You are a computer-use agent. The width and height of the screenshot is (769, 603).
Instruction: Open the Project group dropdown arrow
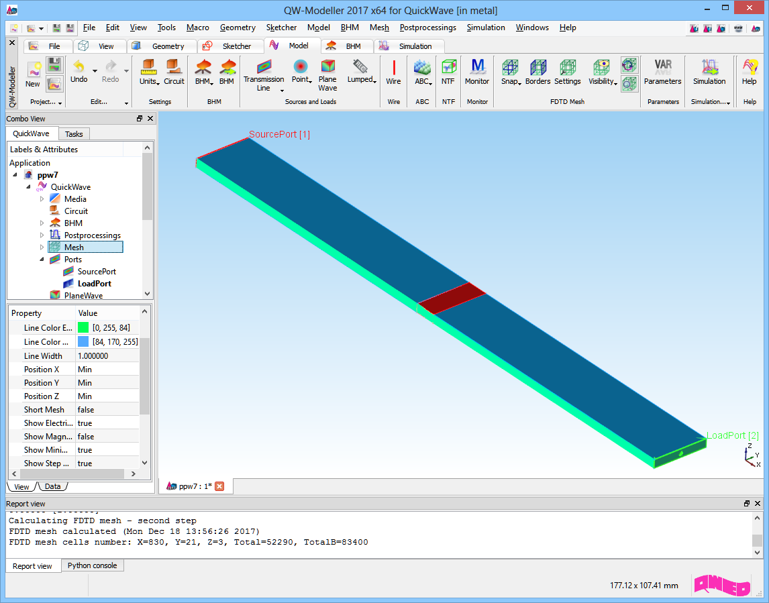pyautogui.click(x=60, y=103)
